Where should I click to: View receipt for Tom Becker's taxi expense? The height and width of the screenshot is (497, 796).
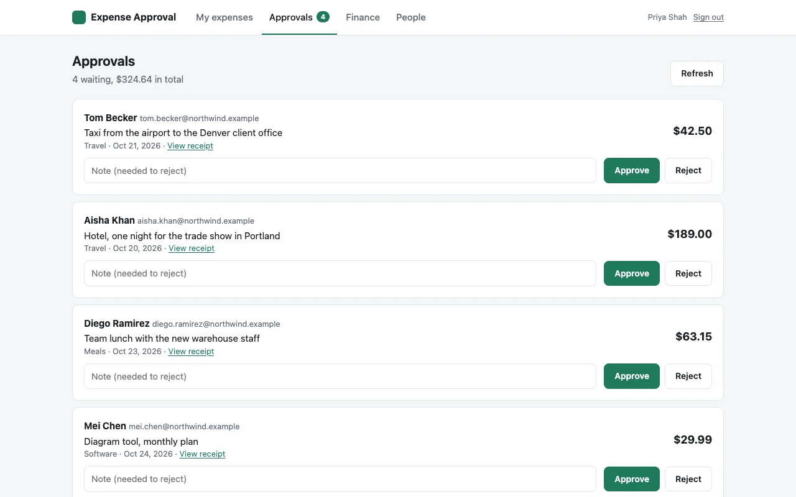pyautogui.click(x=190, y=146)
